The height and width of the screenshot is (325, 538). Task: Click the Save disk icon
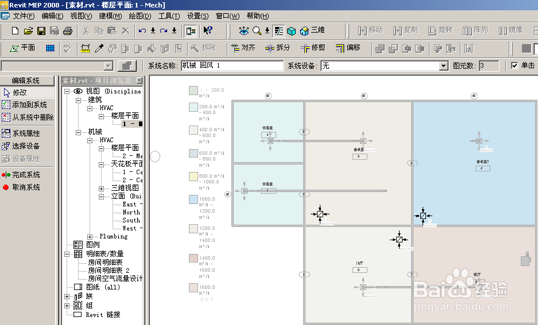(41, 31)
